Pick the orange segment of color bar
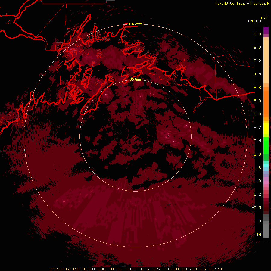The height and width of the screenshot is (271, 271). pos(266,104)
